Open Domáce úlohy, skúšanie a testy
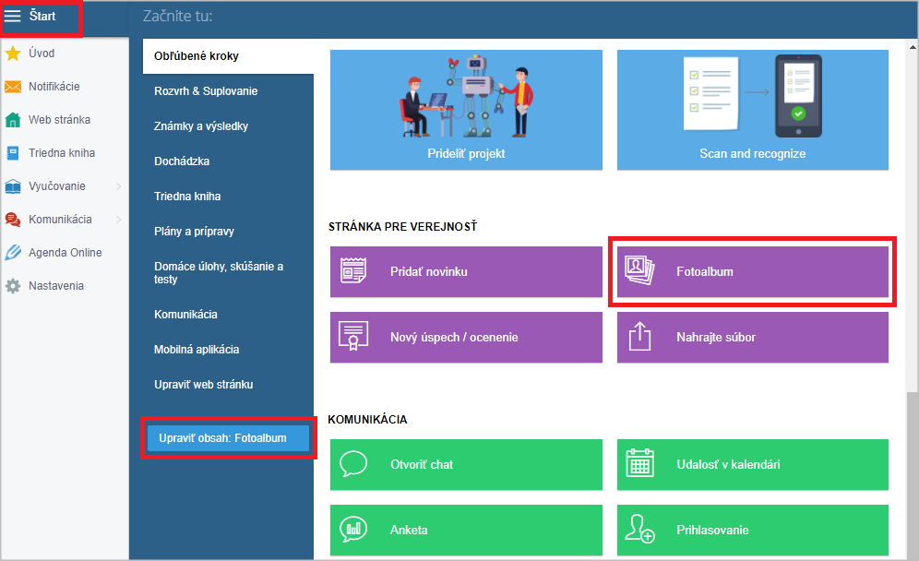 (x=219, y=272)
